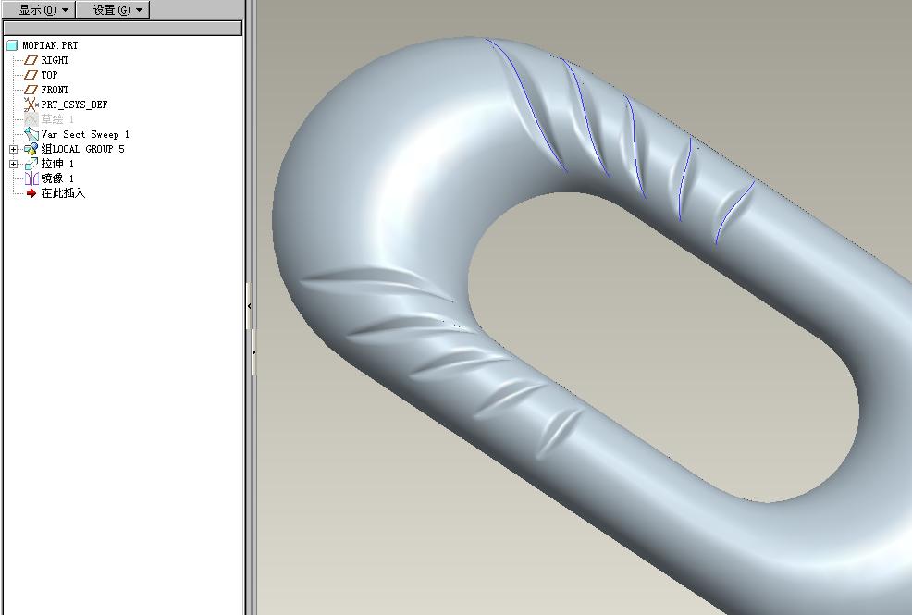Select Var Sect Sweep 1 feature label
Screen dimensions: 912x615
click(85, 134)
